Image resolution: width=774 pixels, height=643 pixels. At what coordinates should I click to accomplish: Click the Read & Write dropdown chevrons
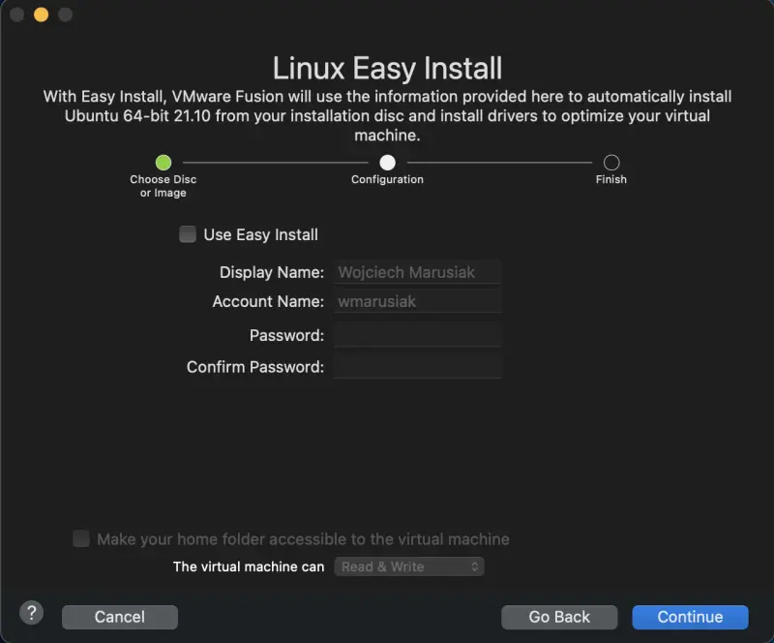pyautogui.click(x=473, y=566)
